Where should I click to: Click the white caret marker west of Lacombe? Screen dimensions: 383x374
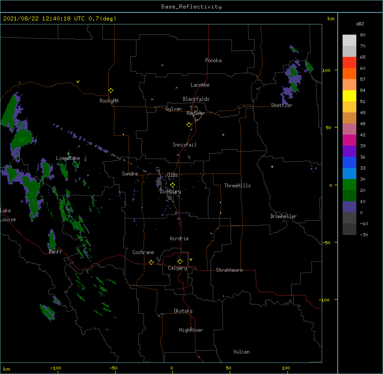[176, 88]
